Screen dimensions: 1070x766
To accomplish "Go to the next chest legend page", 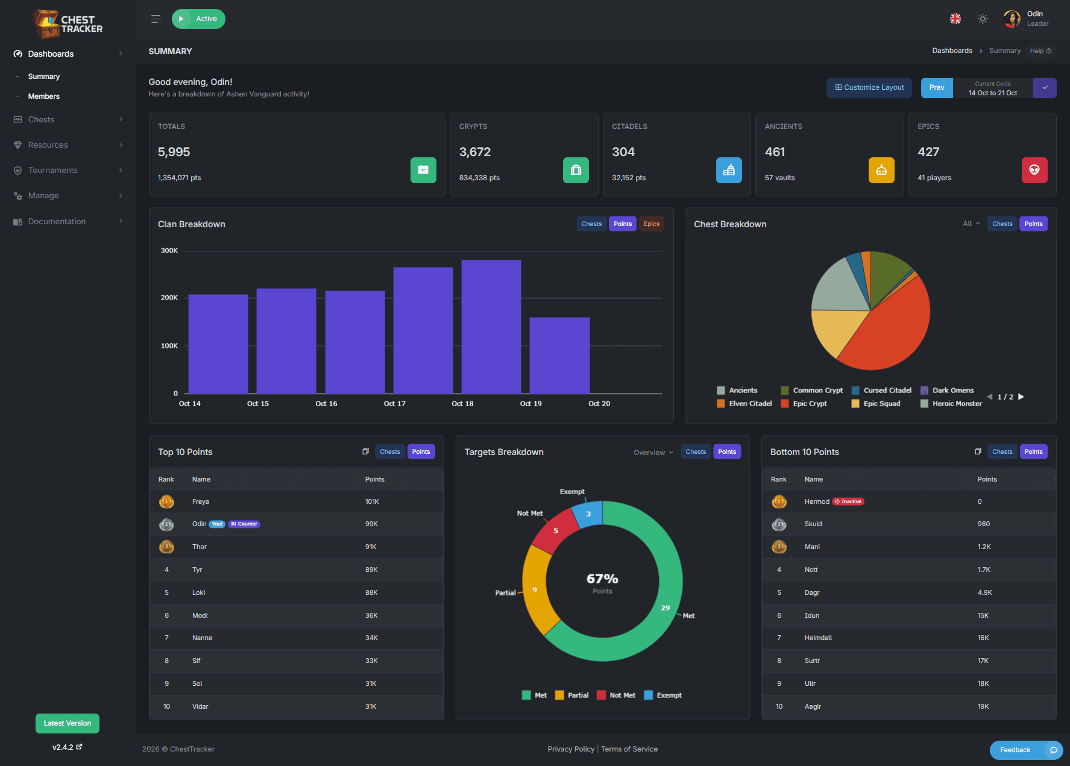I will coord(1021,397).
